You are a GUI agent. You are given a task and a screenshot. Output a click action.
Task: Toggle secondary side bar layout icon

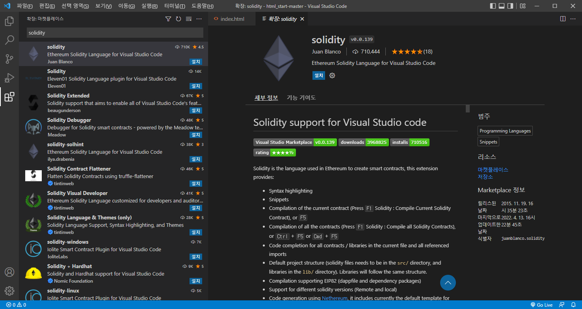click(510, 6)
